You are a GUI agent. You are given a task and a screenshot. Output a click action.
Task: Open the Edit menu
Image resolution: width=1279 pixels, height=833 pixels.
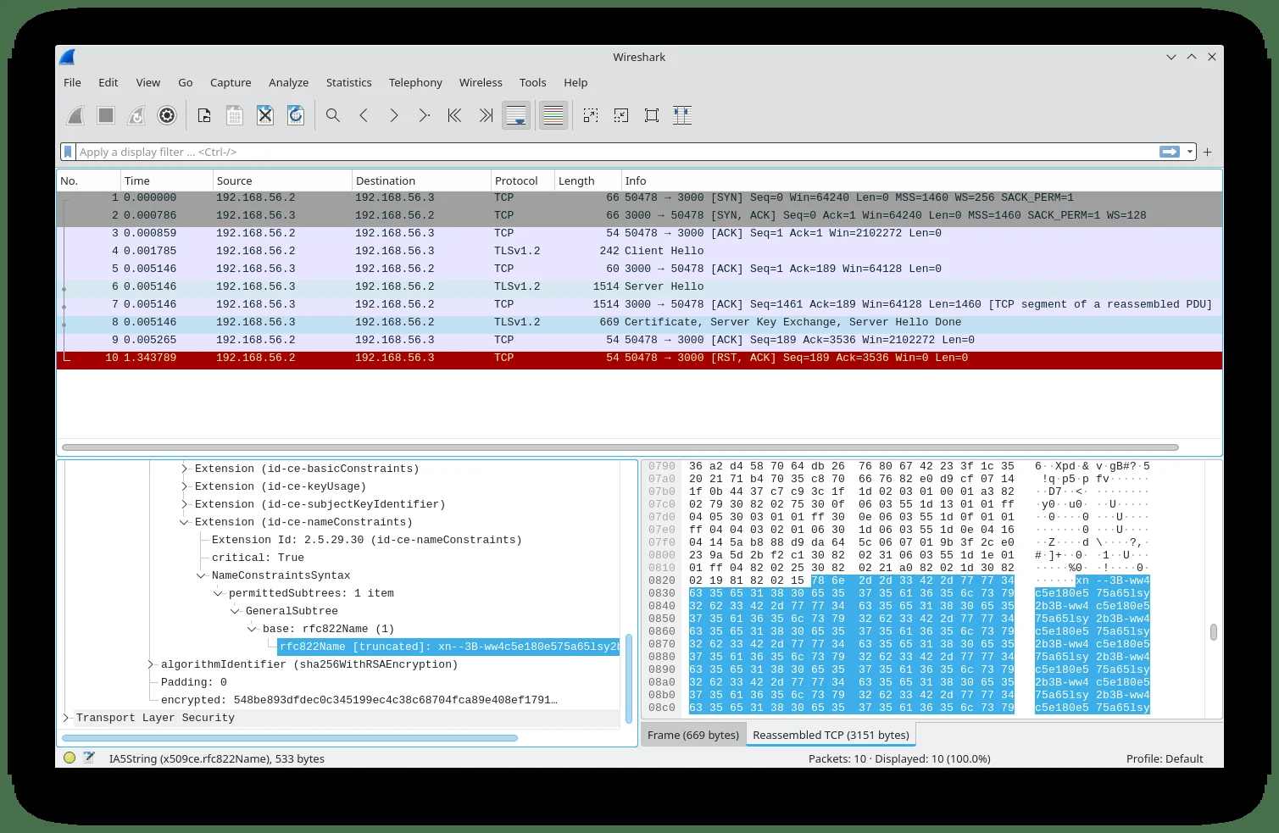point(108,82)
